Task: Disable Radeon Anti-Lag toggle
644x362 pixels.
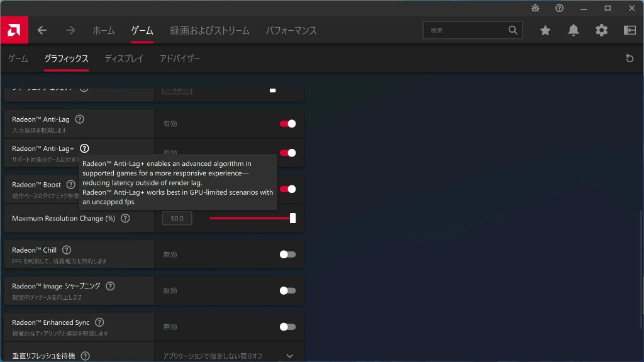Action: point(287,124)
